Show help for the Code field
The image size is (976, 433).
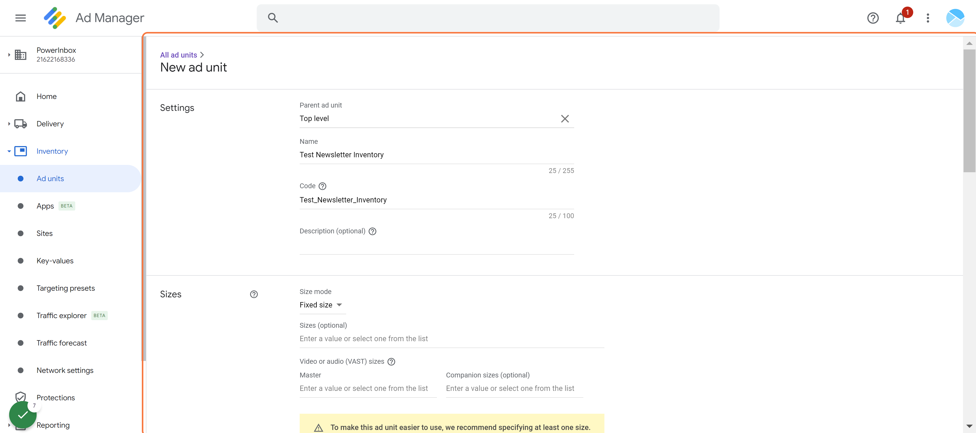322,186
